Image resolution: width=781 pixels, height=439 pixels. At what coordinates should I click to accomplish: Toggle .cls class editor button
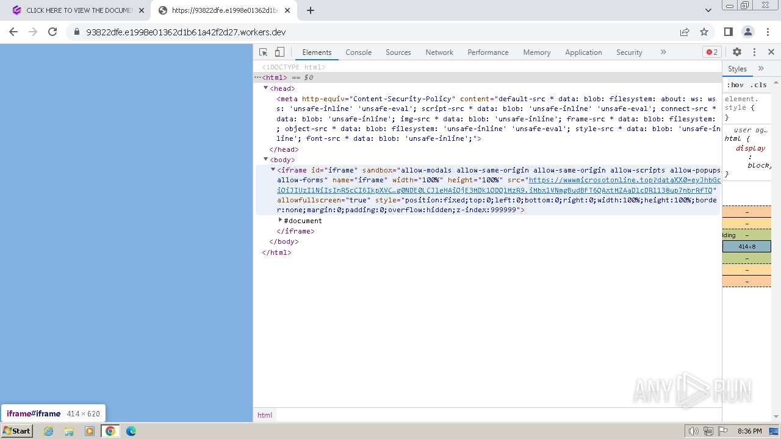click(x=758, y=85)
